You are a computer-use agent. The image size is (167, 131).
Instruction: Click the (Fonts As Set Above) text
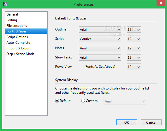pos(100,67)
